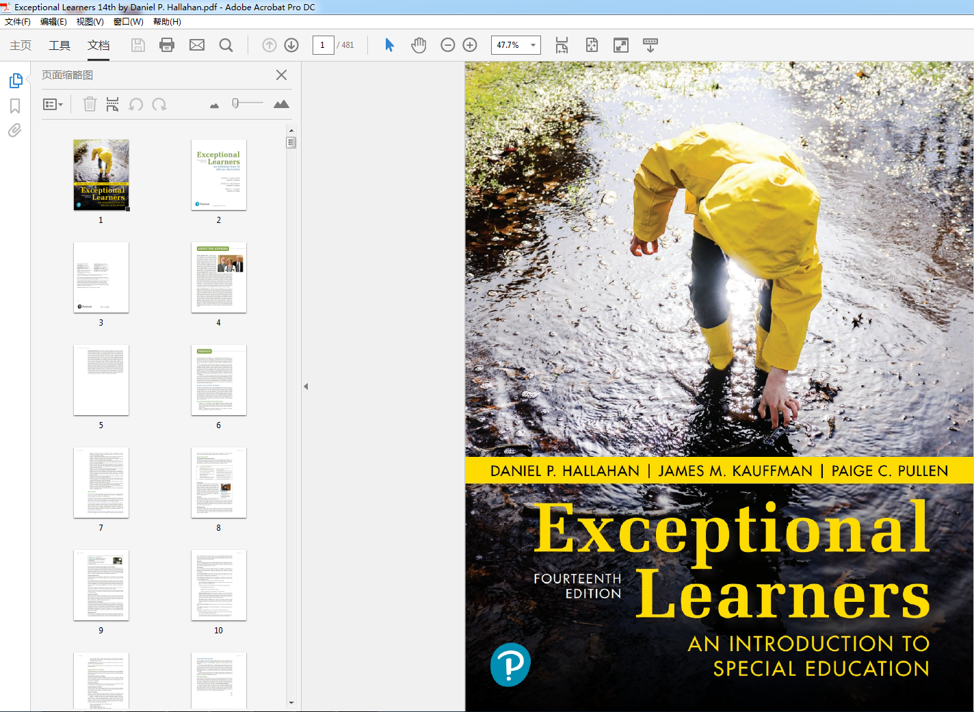Print the document using printer icon
The width and height of the screenshot is (974, 712).
[167, 45]
